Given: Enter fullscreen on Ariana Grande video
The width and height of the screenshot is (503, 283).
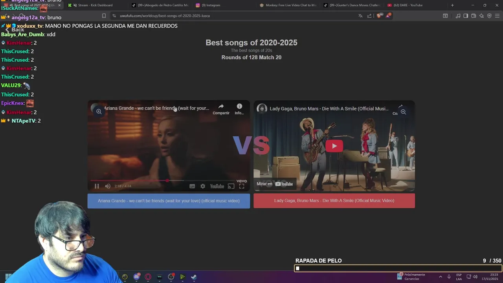Looking at the screenshot, I should pos(242,186).
